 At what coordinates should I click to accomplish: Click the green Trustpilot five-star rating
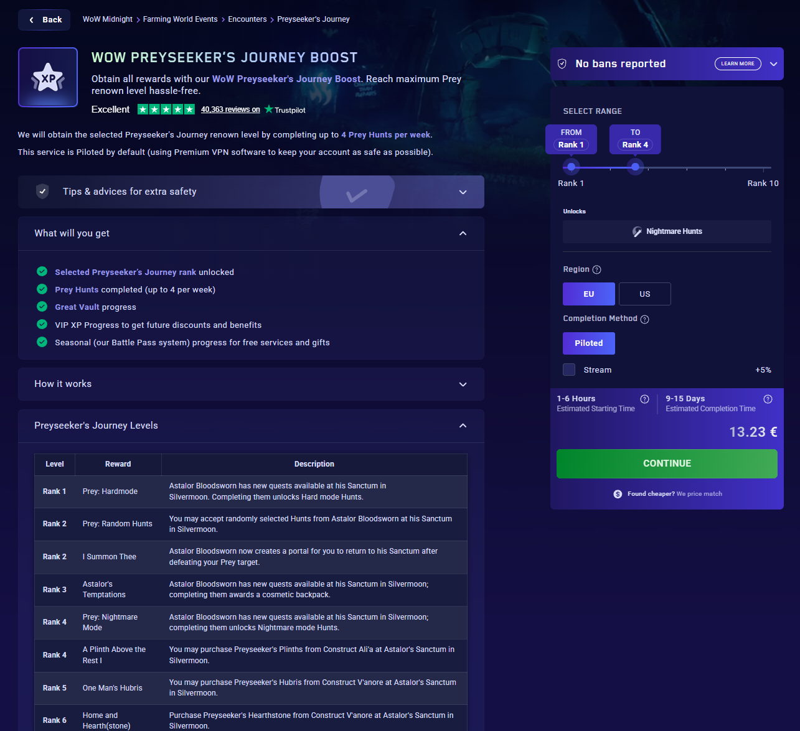click(166, 109)
